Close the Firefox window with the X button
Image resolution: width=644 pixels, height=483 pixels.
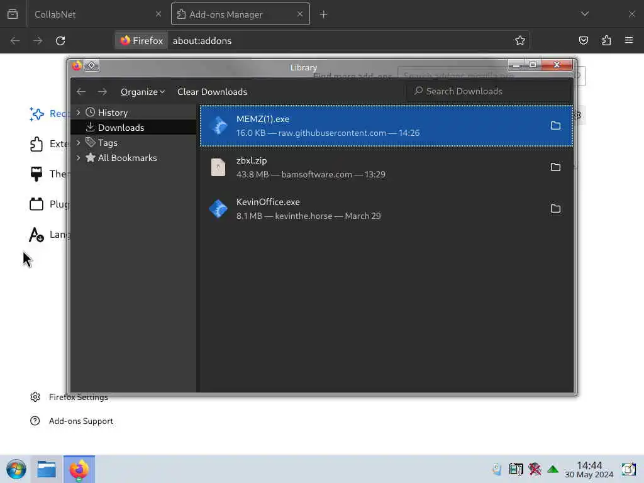coord(631,14)
